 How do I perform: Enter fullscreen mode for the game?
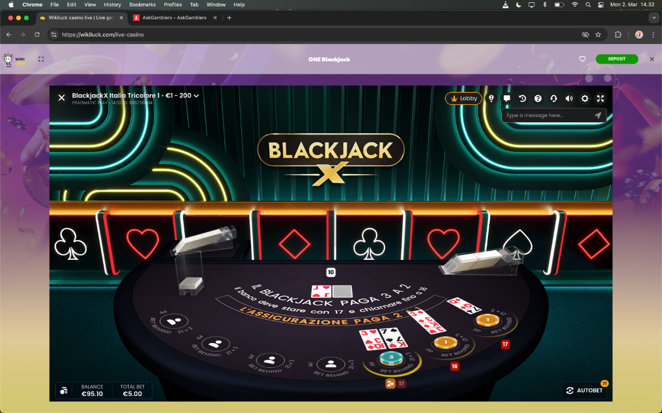(601, 99)
